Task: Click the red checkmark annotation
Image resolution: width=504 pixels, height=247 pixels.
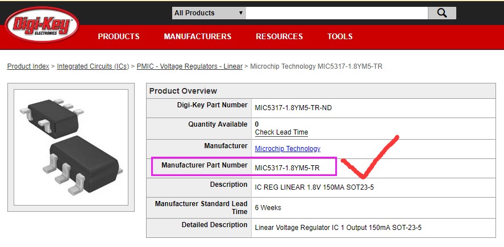Action: tap(370, 157)
